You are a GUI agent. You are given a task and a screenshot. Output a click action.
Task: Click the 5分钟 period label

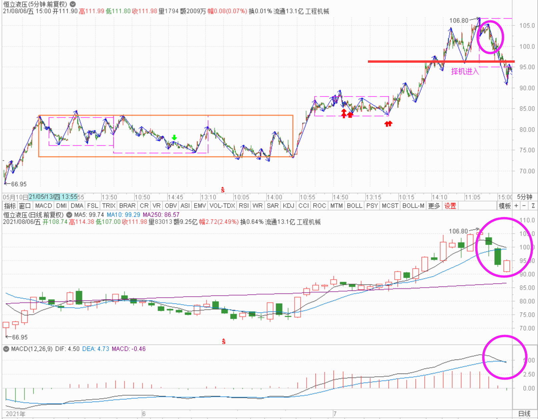[525, 197]
